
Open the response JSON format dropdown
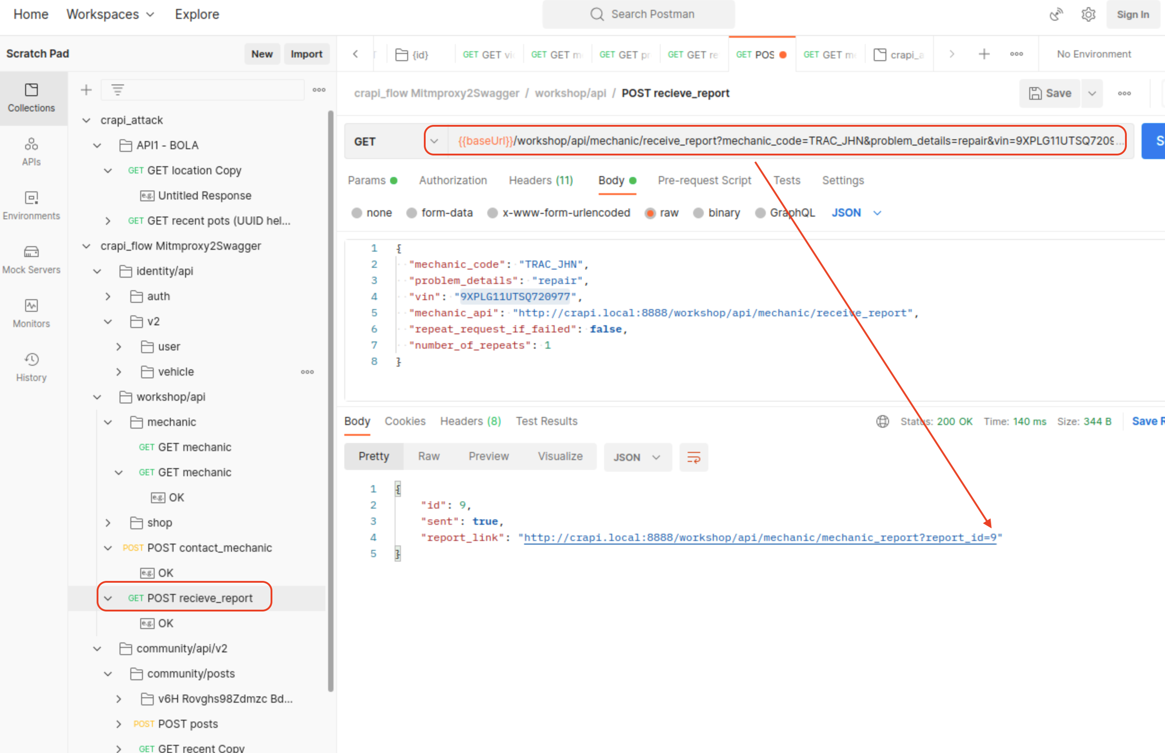[637, 457]
